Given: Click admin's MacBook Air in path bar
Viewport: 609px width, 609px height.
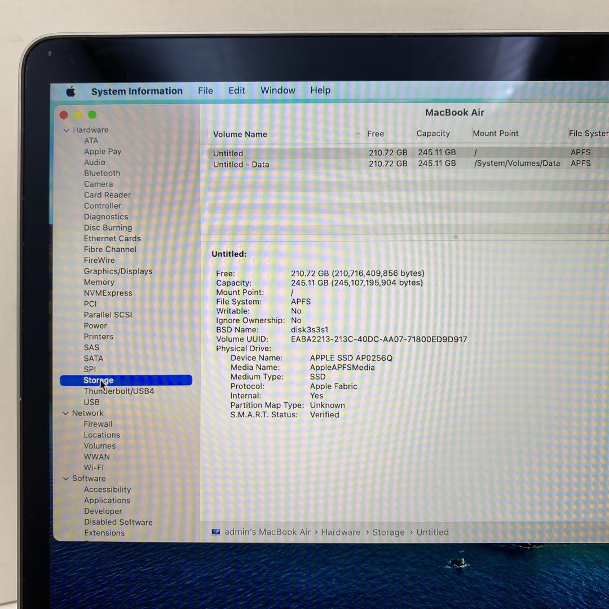Looking at the screenshot, I should 268,532.
